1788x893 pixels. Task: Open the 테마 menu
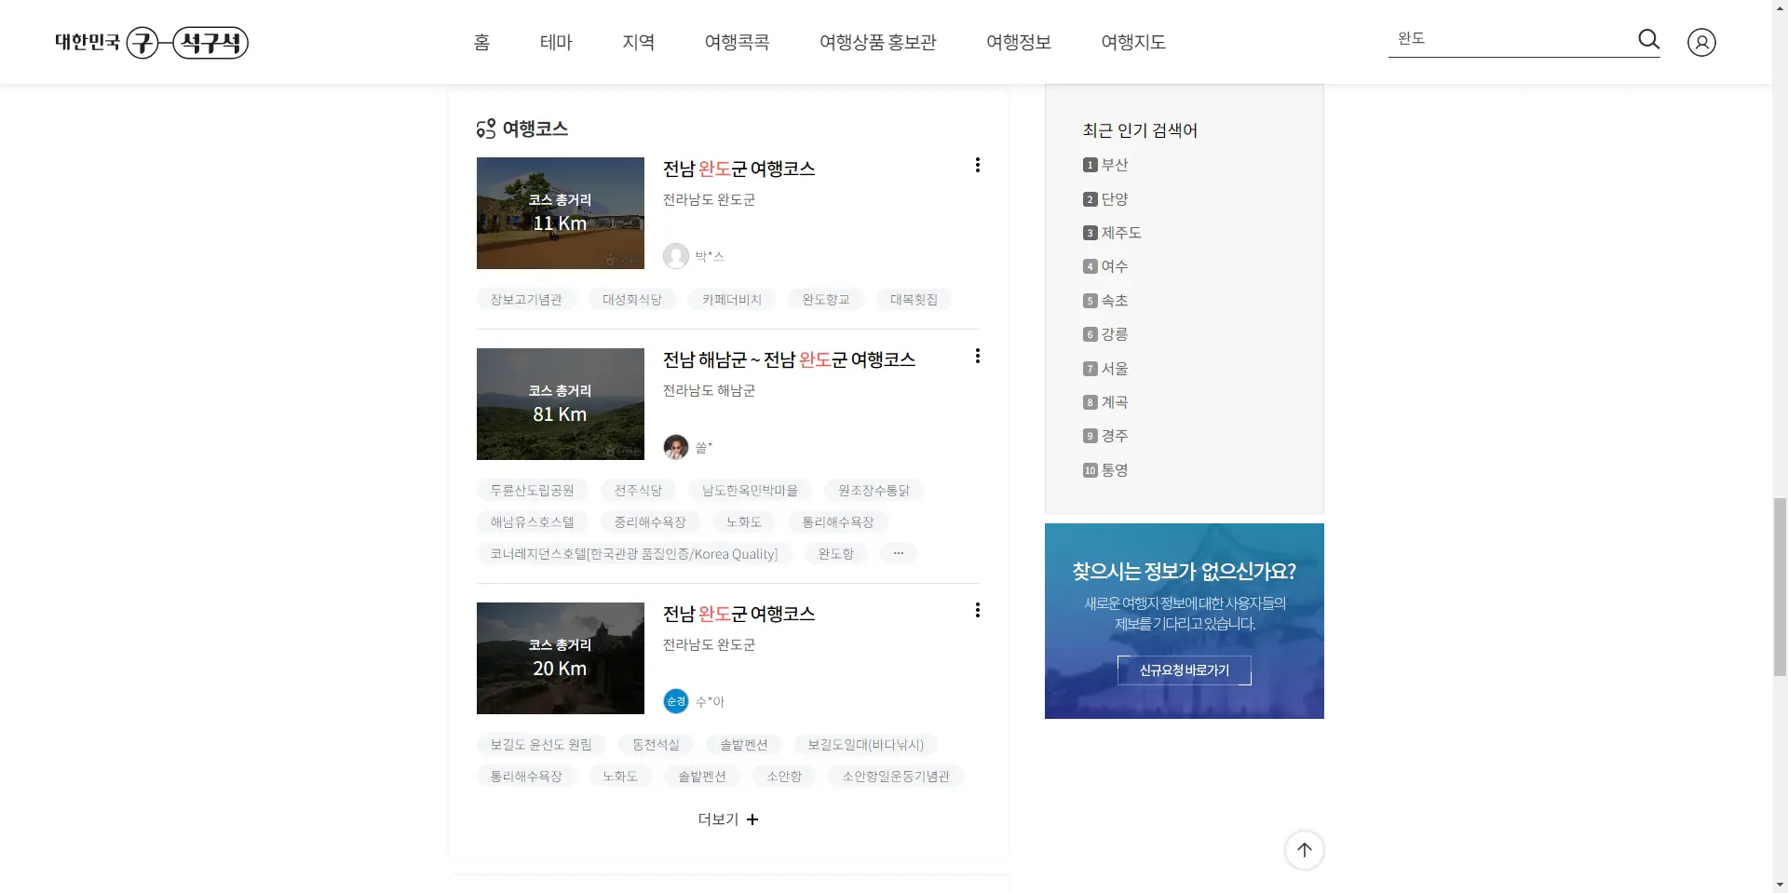(x=556, y=42)
